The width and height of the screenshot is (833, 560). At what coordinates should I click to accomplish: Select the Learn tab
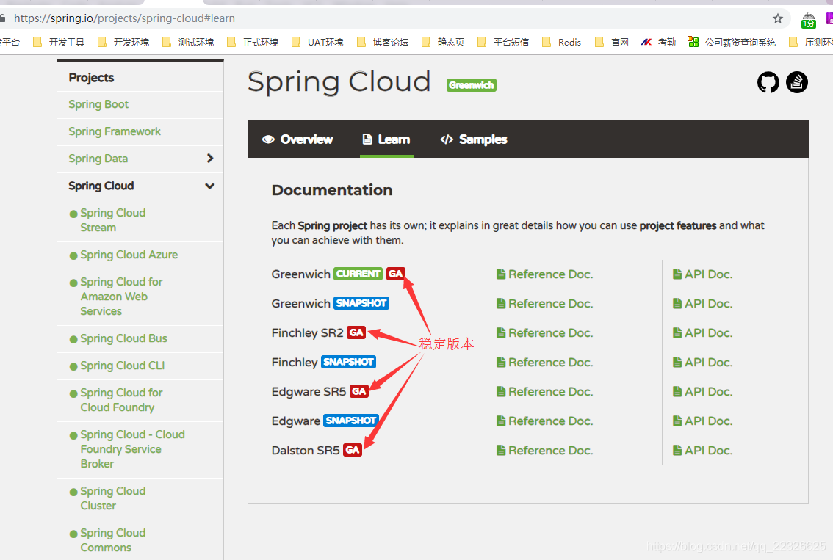[386, 139]
